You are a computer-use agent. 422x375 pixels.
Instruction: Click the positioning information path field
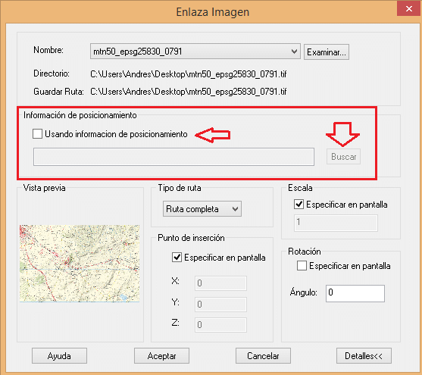coord(173,157)
